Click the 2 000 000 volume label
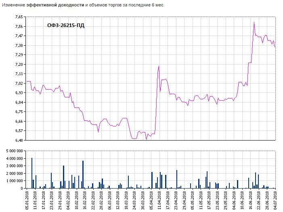Screen dimensions: 283x212 tap(15, 174)
